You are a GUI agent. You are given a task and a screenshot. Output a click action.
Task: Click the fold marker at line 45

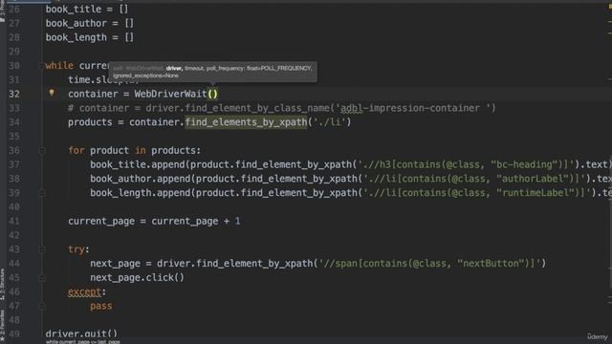pos(42,278)
